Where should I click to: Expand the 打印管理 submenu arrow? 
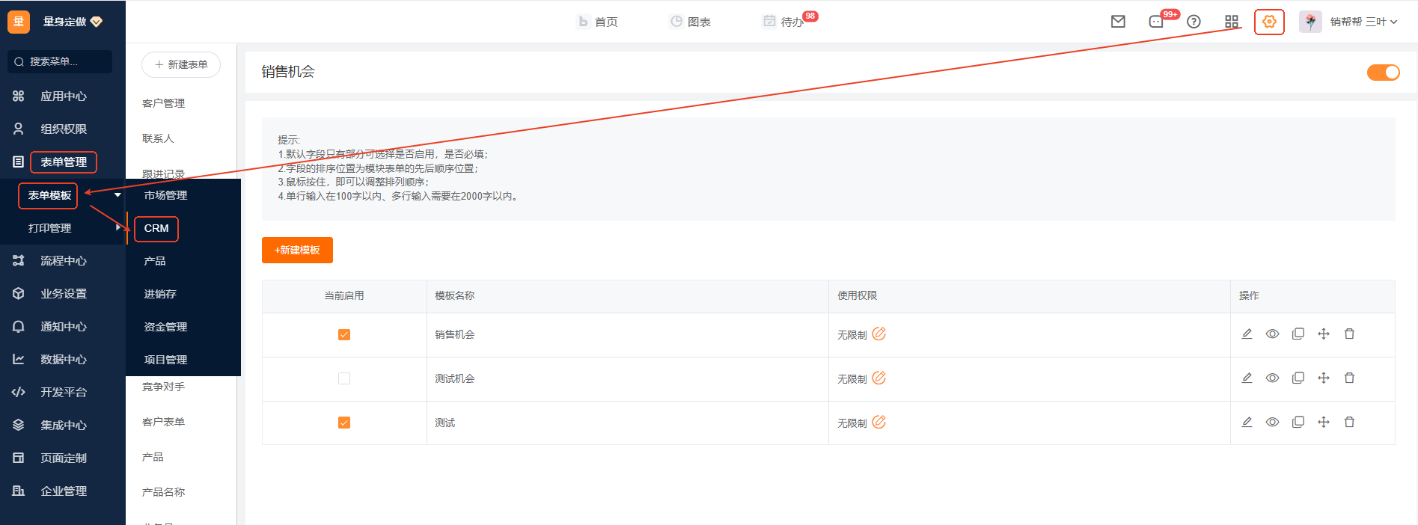click(118, 227)
